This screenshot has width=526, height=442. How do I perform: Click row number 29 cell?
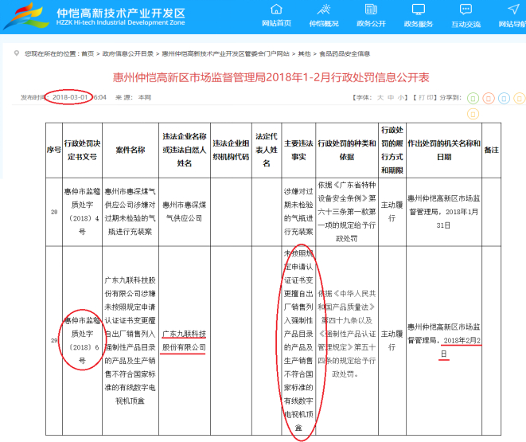[54, 340]
